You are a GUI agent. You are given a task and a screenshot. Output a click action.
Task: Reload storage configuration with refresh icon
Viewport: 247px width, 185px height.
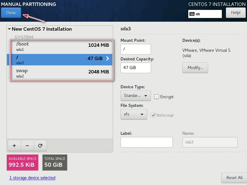coord(40,146)
